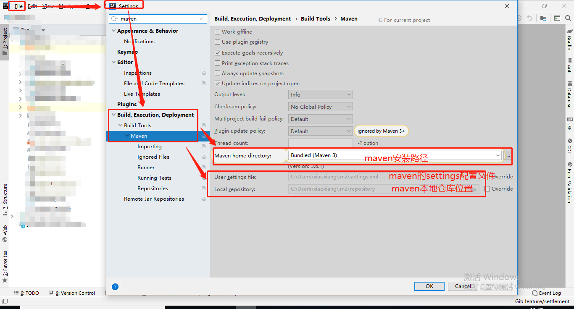Collapse the Build Tools tree node
This screenshot has height=309, width=574.
point(120,126)
